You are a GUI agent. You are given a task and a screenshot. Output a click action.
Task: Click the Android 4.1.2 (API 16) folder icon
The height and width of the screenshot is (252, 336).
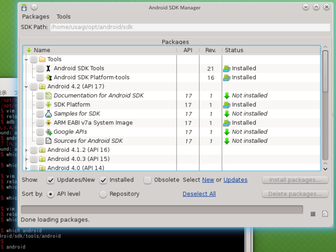pyautogui.click(x=42, y=150)
